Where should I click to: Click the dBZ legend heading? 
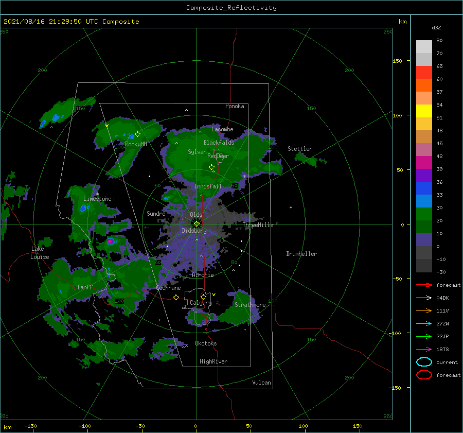[436, 27]
